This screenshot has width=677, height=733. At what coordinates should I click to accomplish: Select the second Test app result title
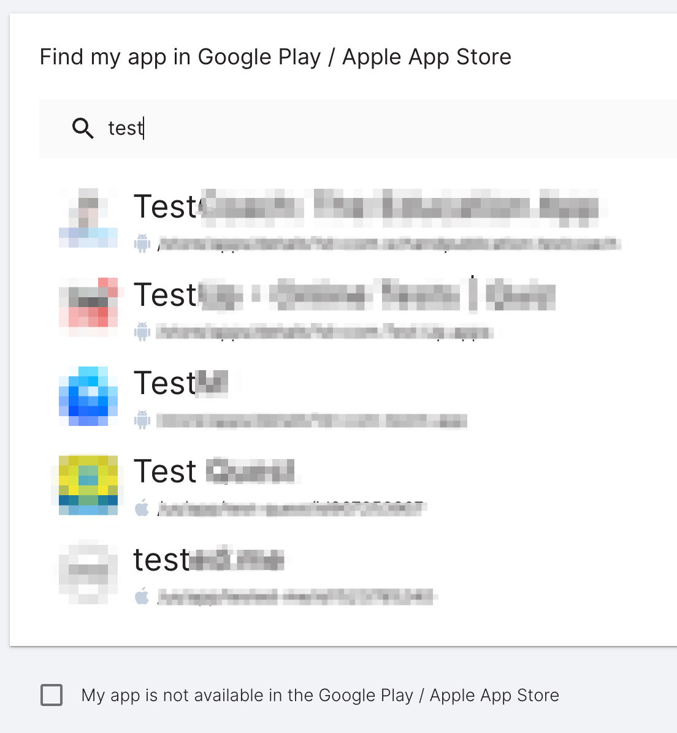(x=345, y=295)
